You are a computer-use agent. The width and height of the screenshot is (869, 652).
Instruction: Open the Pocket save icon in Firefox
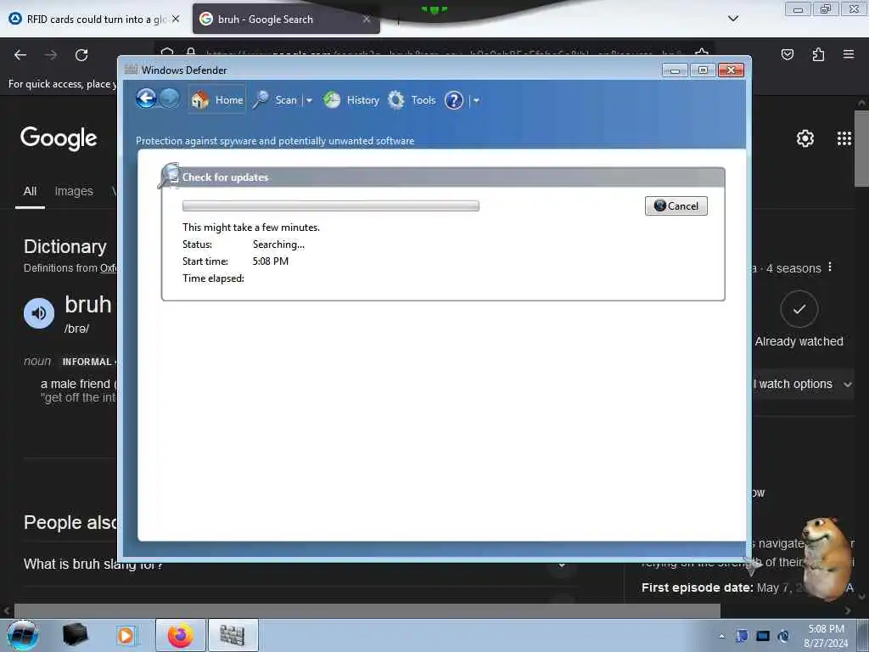[x=787, y=54]
